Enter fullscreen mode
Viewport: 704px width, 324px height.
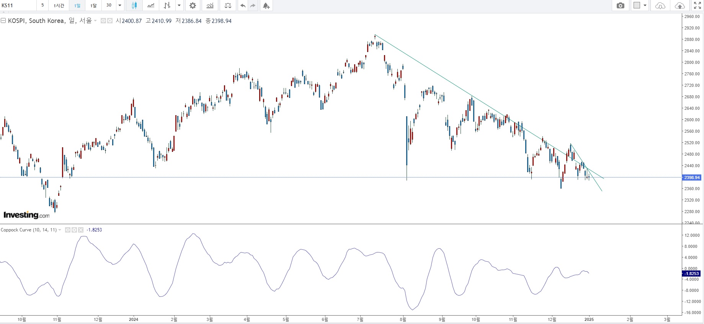point(697,5)
